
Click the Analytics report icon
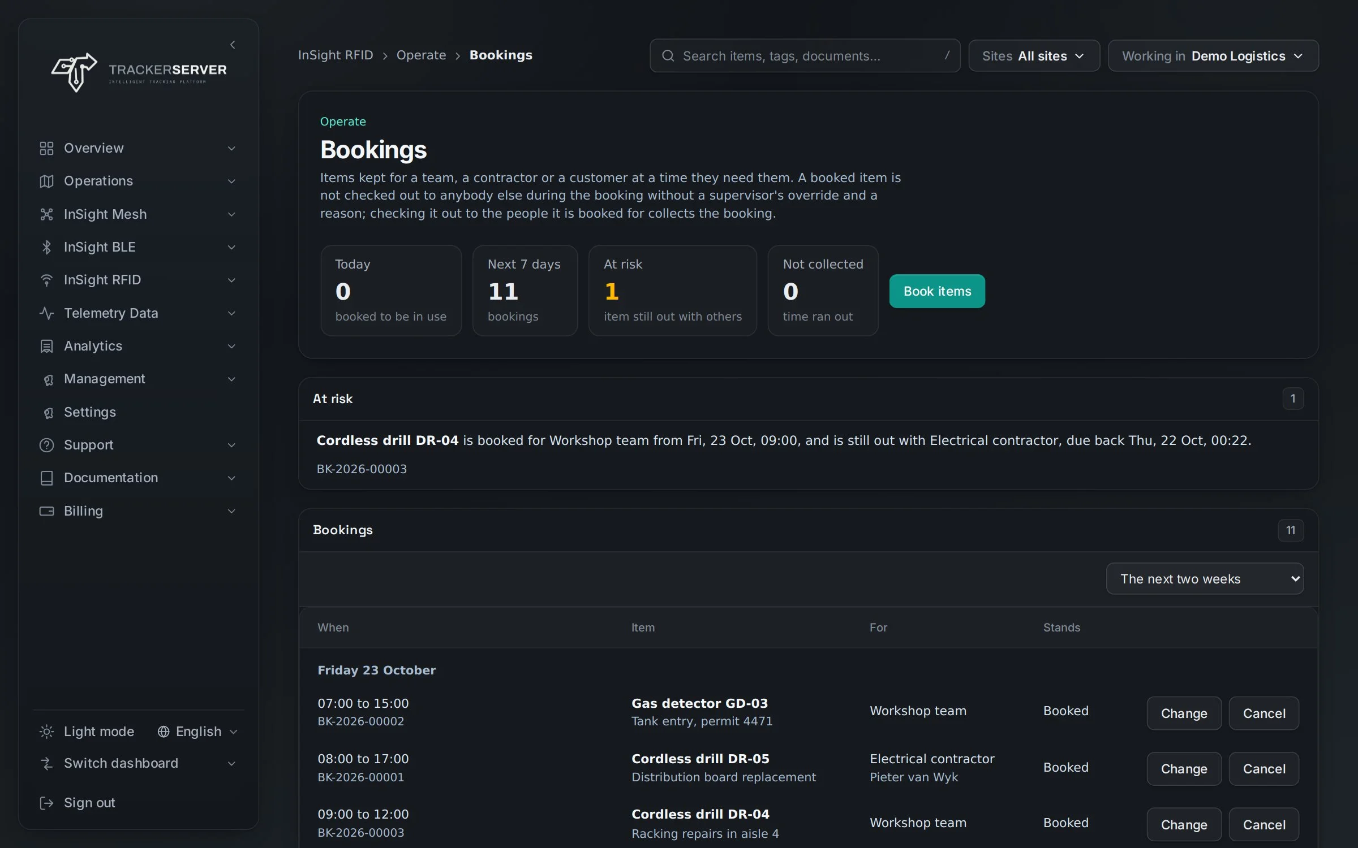point(46,346)
